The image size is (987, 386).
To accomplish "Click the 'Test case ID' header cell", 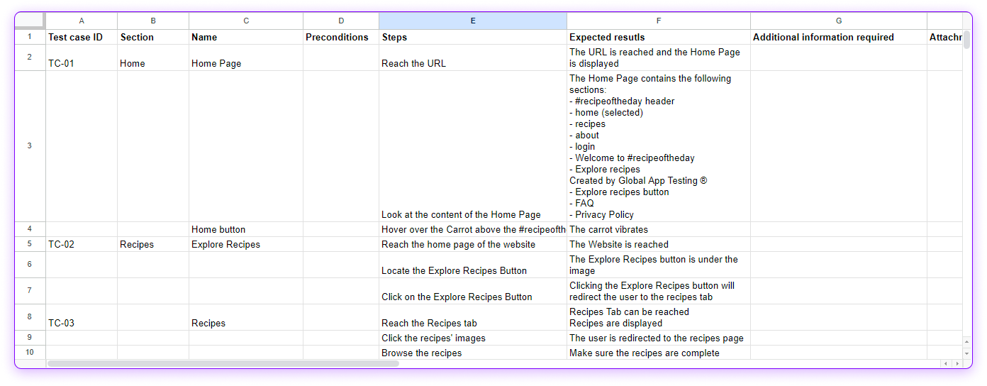I will pos(82,37).
